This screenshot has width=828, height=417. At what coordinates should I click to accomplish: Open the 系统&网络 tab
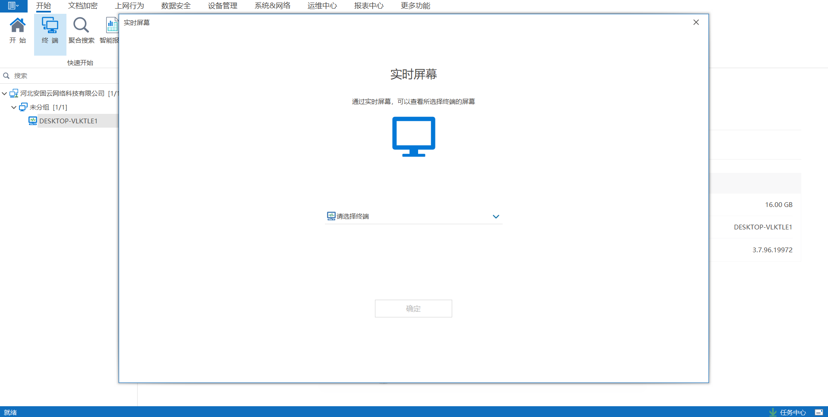(272, 6)
